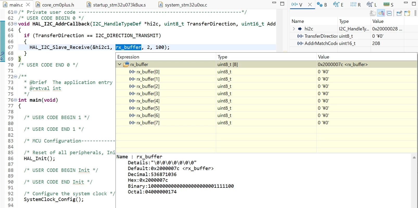Open the Variables view three-dot menu
Viewport: 418px width, 208px height.
tap(415, 13)
